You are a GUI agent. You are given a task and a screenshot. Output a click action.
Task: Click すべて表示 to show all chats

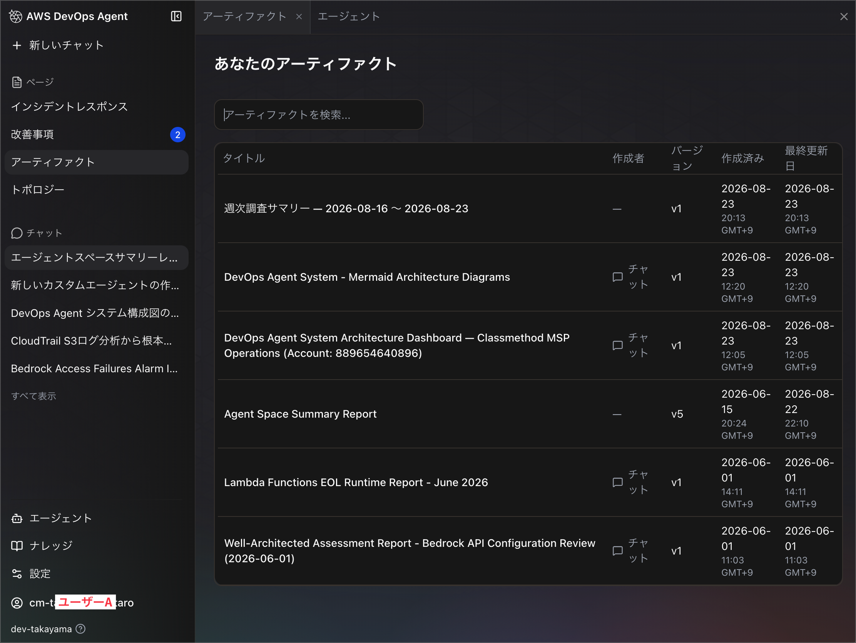pyautogui.click(x=33, y=396)
